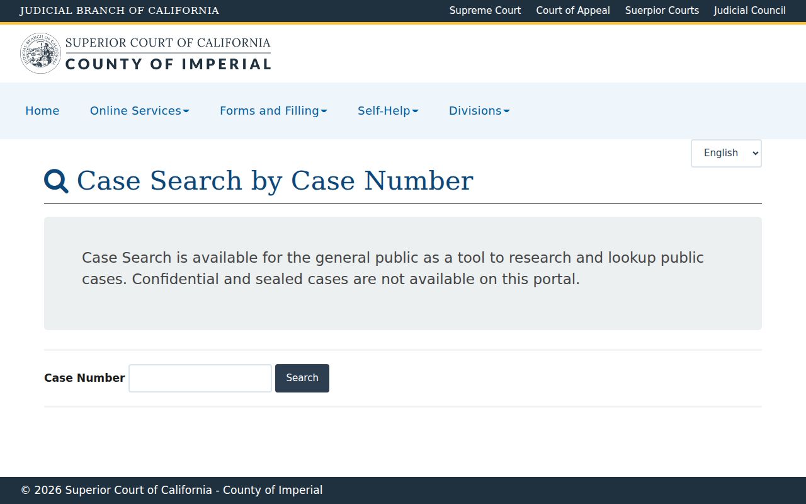Follow the Supreme Court link
This screenshot has width=806, height=504.
pyautogui.click(x=485, y=11)
